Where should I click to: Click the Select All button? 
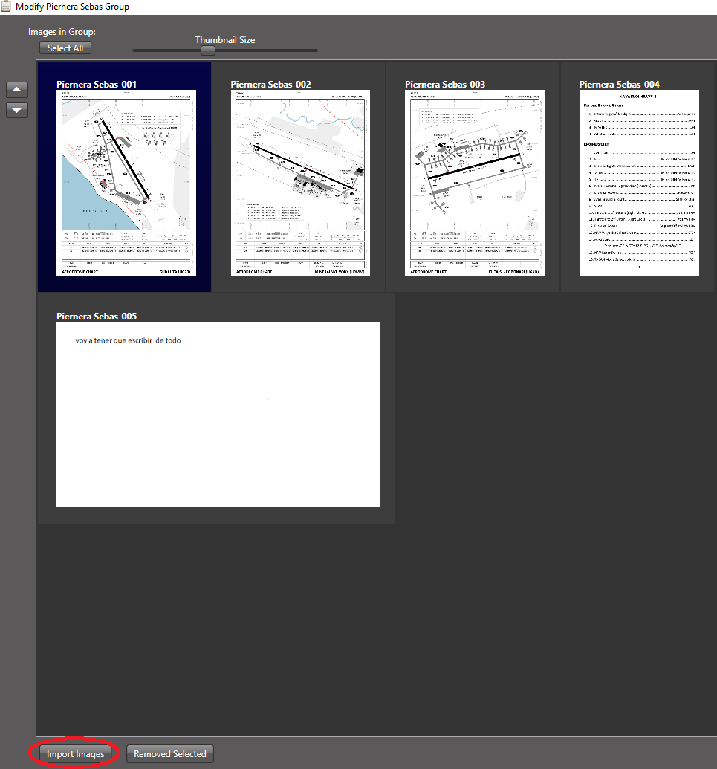(65, 48)
